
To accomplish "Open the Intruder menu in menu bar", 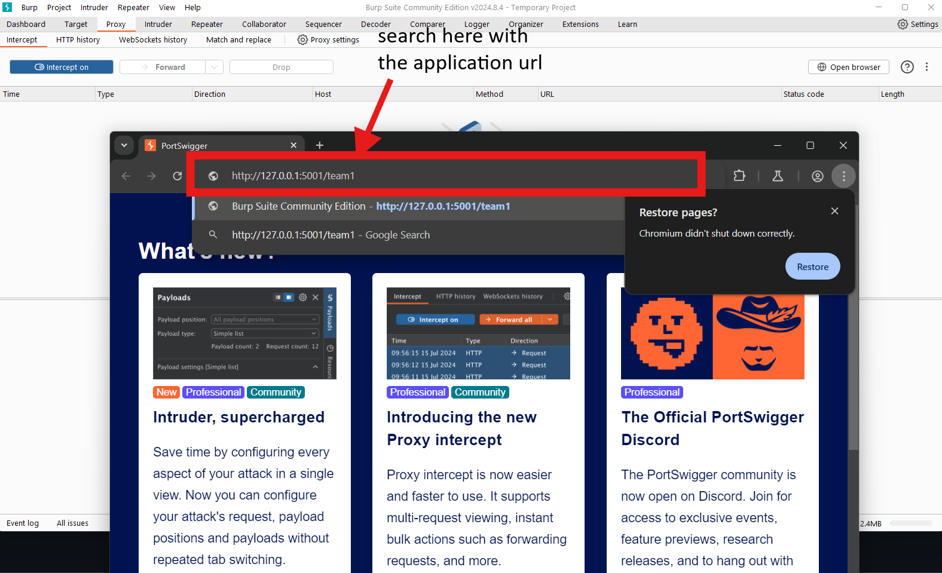I will pos(94,7).
